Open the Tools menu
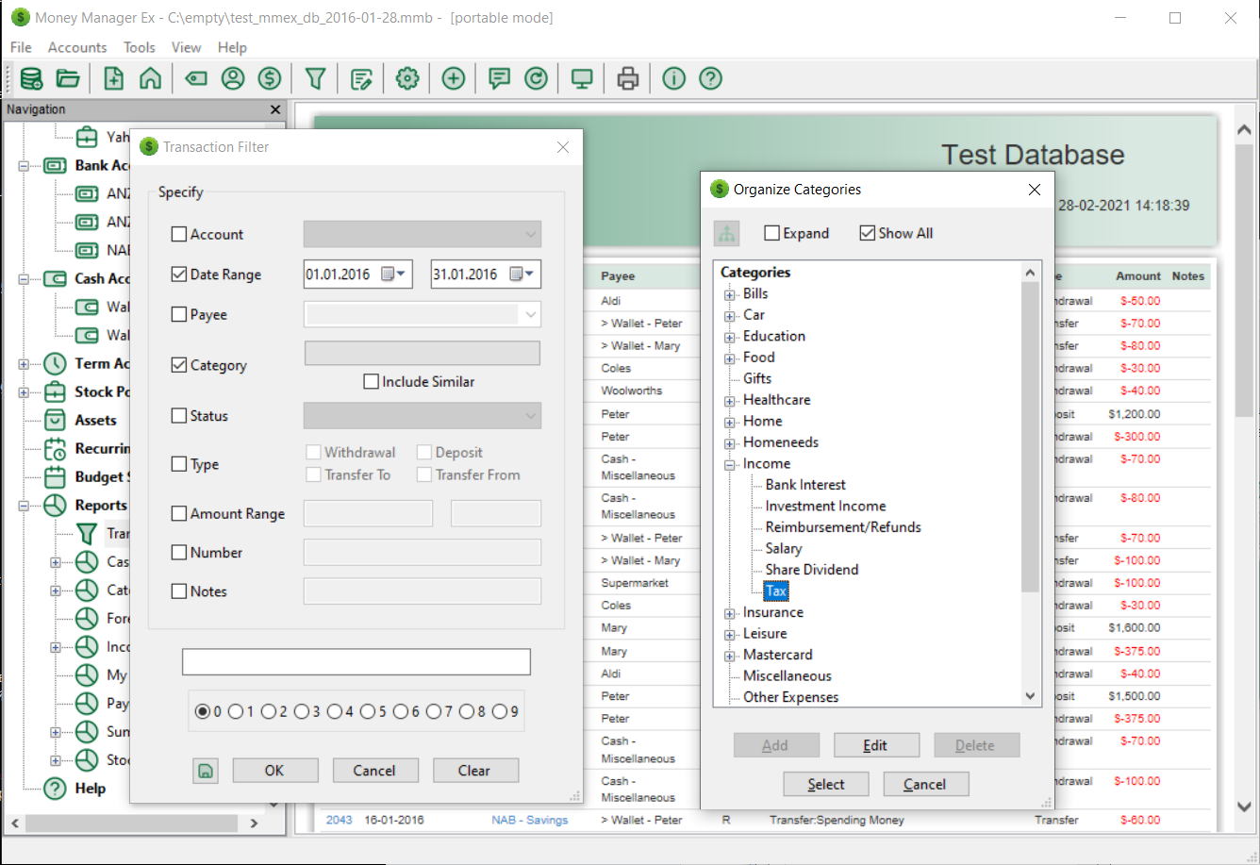This screenshot has height=865, width=1260. click(139, 47)
